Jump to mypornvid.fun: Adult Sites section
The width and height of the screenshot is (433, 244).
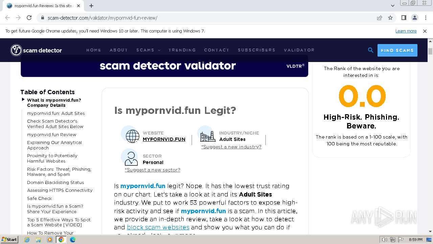(x=56, y=113)
